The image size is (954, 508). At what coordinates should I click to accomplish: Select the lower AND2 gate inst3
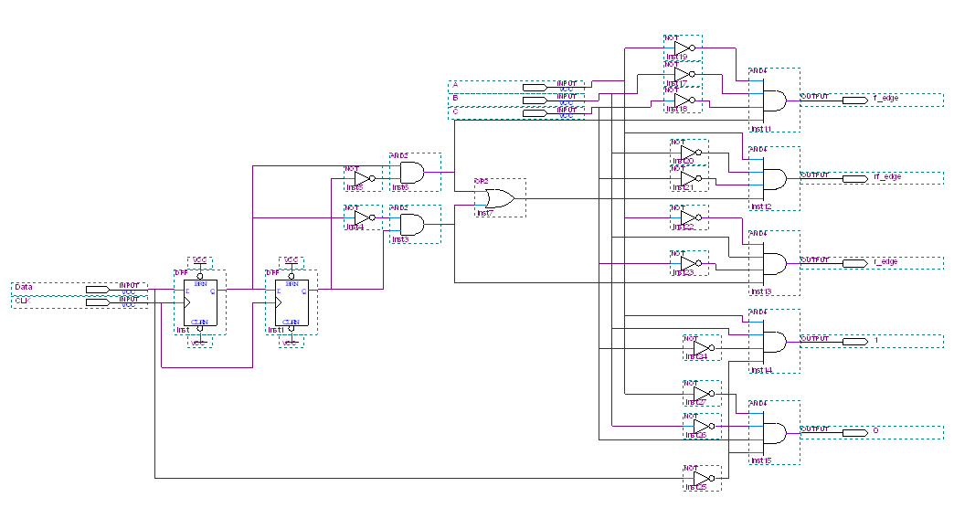click(x=412, y=224)
